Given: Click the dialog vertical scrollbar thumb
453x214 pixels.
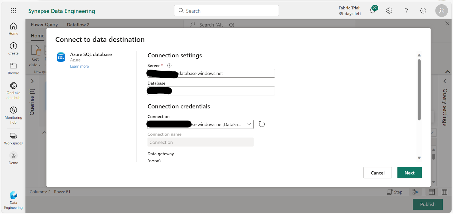Looking at the screenshot, I should pos(419,90).
